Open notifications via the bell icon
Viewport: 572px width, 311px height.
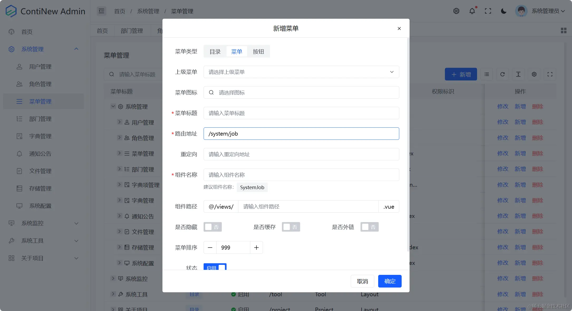pos(472,11)
